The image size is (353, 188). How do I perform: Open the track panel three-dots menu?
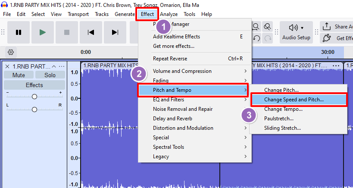(x=62, y=66)
